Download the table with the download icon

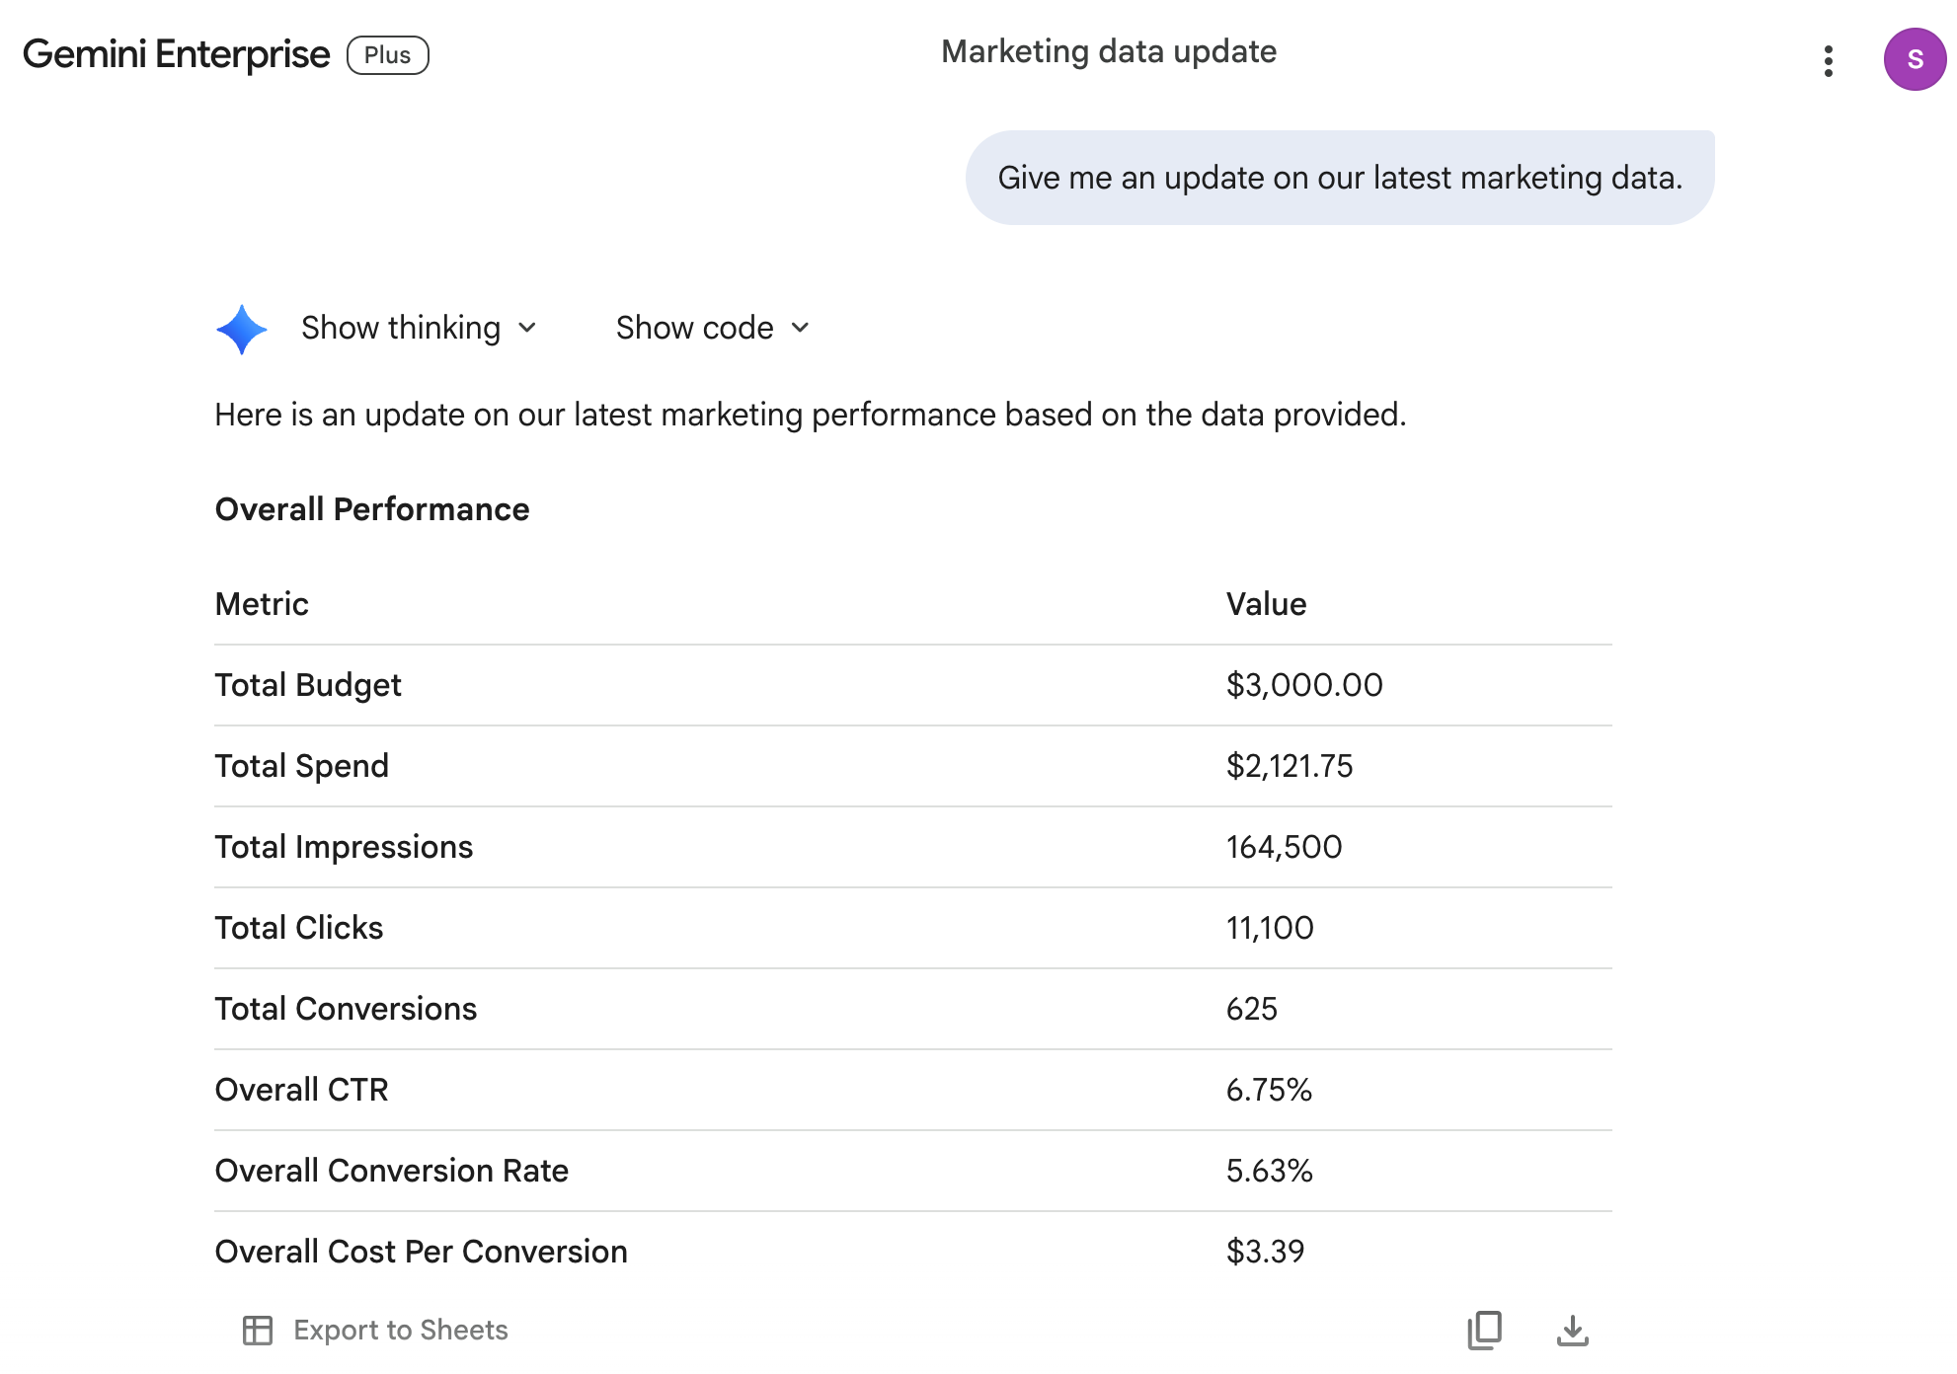click(1572, 1330)
